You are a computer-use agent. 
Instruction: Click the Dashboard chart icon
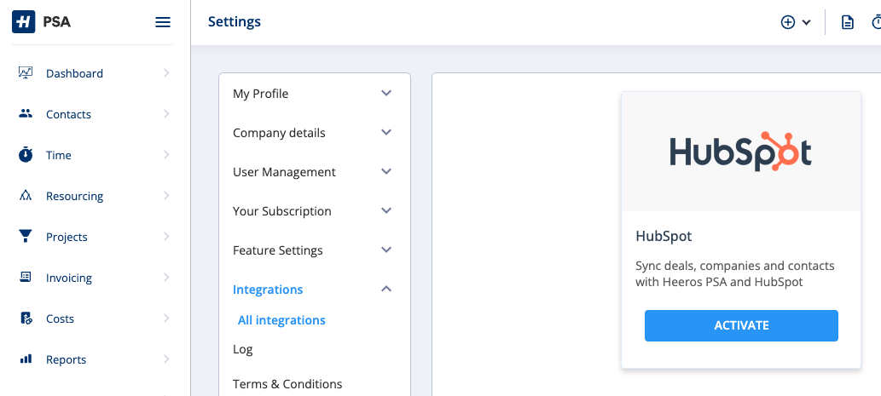tap(26, 73)
